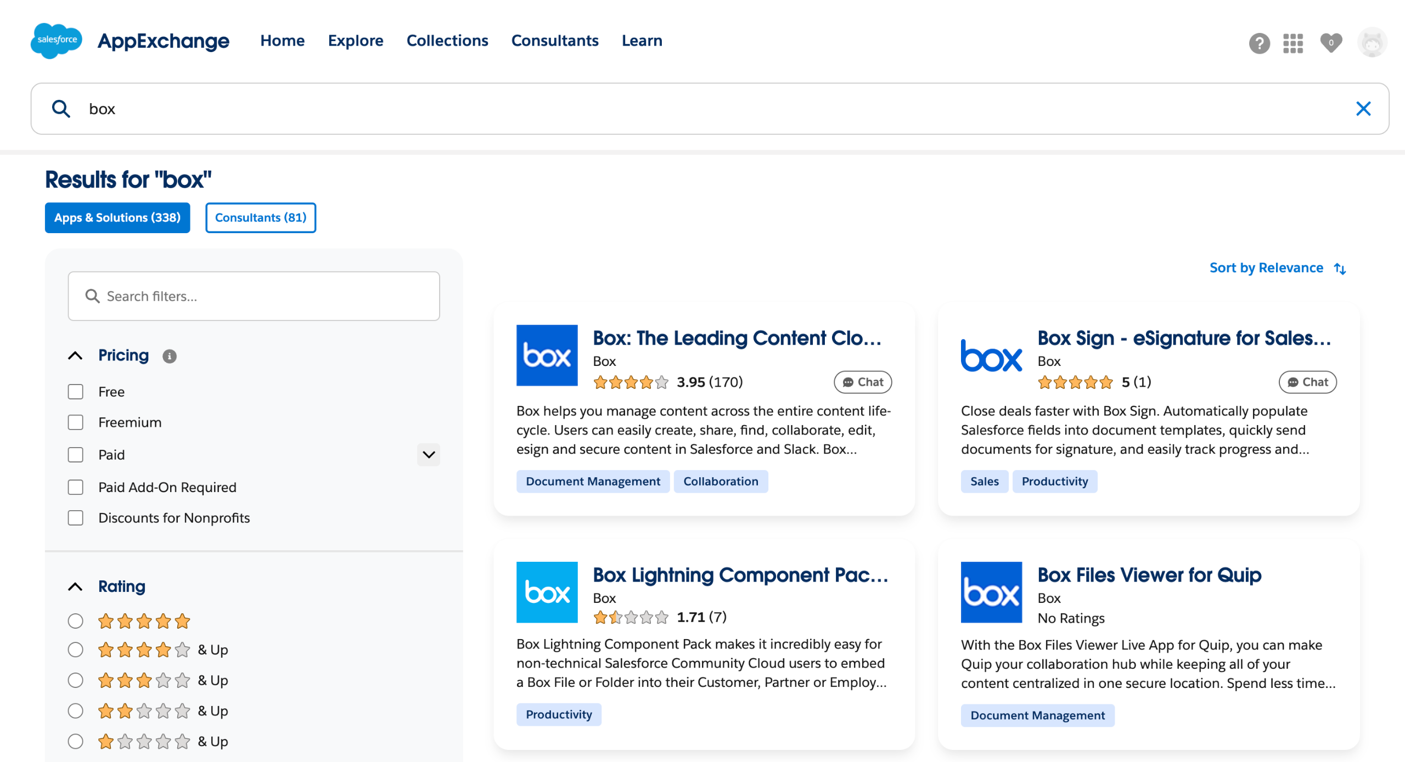Expand the Paid pricing options chevron

pos(429,454)
